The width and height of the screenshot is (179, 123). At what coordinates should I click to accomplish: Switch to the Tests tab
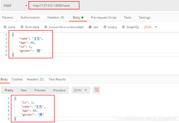(128, 17)
